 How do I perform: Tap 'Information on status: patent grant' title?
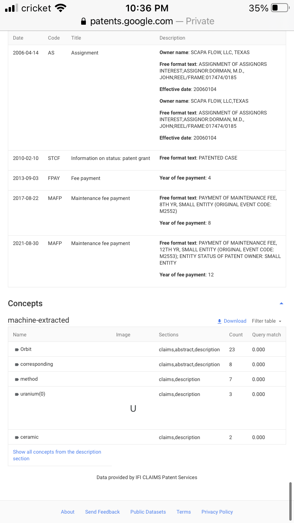tap(111, 158)
